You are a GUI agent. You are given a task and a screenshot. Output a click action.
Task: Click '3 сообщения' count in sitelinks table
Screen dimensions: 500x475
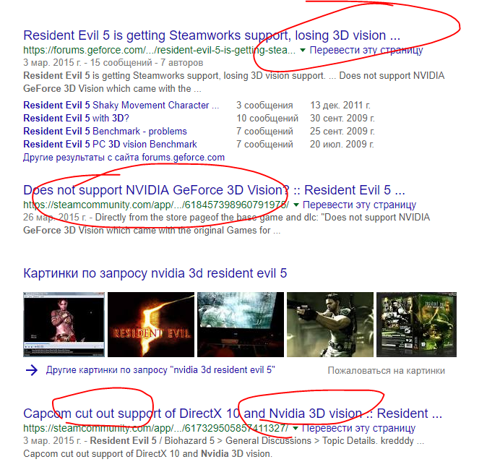pos(264,106)
